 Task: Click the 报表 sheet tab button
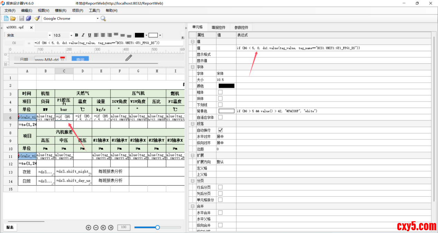pos(10,227)
